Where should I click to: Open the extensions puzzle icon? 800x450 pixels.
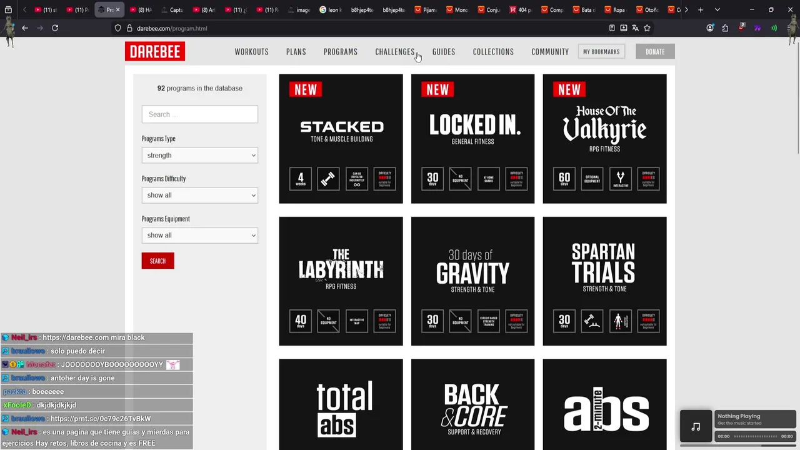725,28
